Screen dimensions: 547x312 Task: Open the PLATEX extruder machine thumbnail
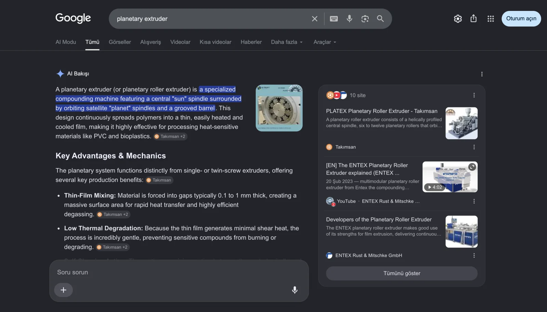coord(462,123)
